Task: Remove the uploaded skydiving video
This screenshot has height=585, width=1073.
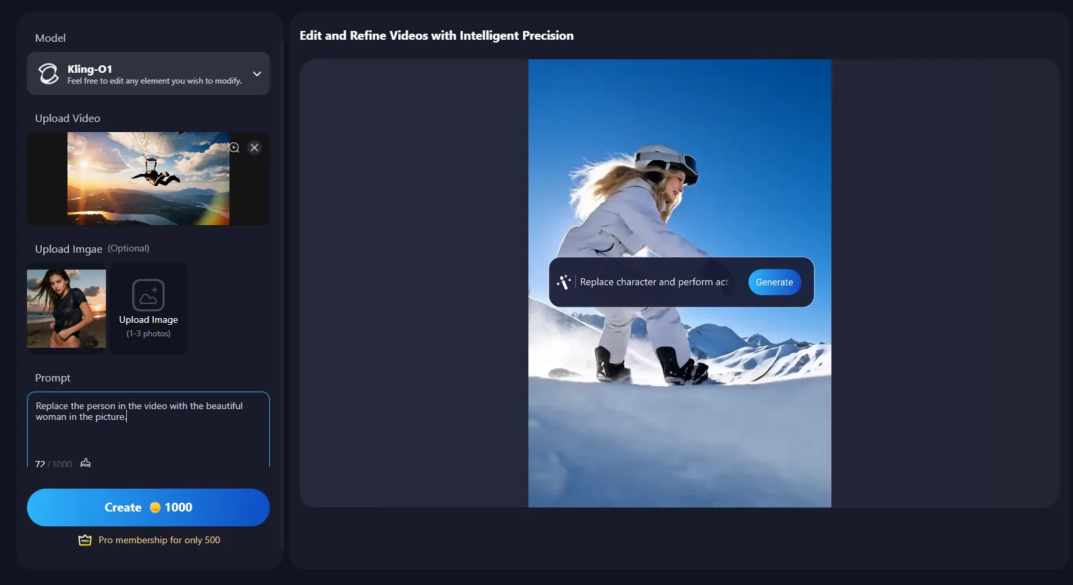Action: pos(254,148)
